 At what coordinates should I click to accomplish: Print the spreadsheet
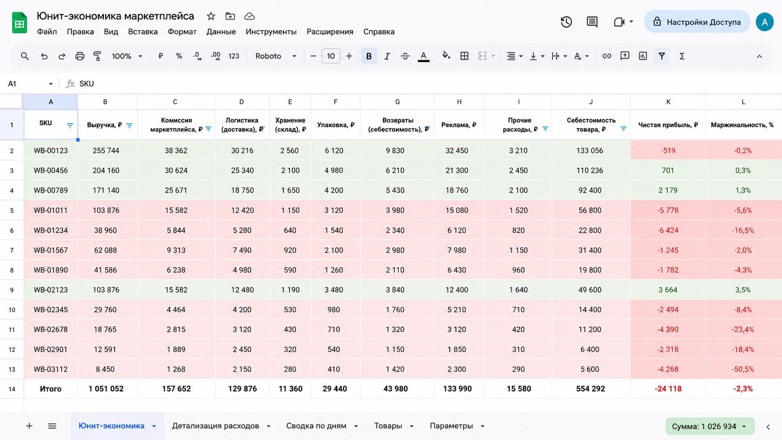(x=80, y=56)
